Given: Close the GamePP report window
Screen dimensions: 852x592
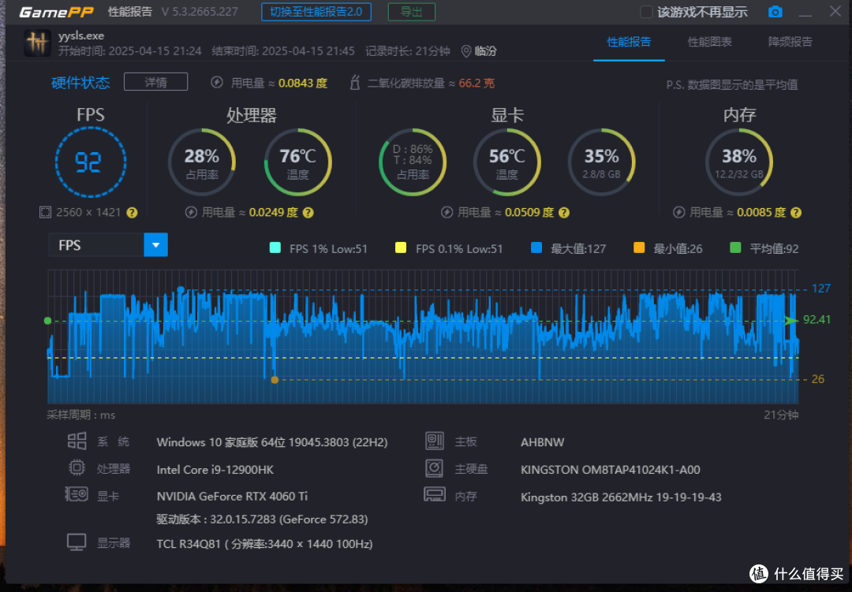Looking at the screenshot, I should (835, 11).
